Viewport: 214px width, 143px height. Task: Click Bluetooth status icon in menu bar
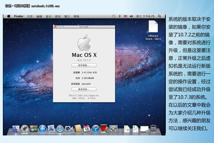tap(120, 16)
